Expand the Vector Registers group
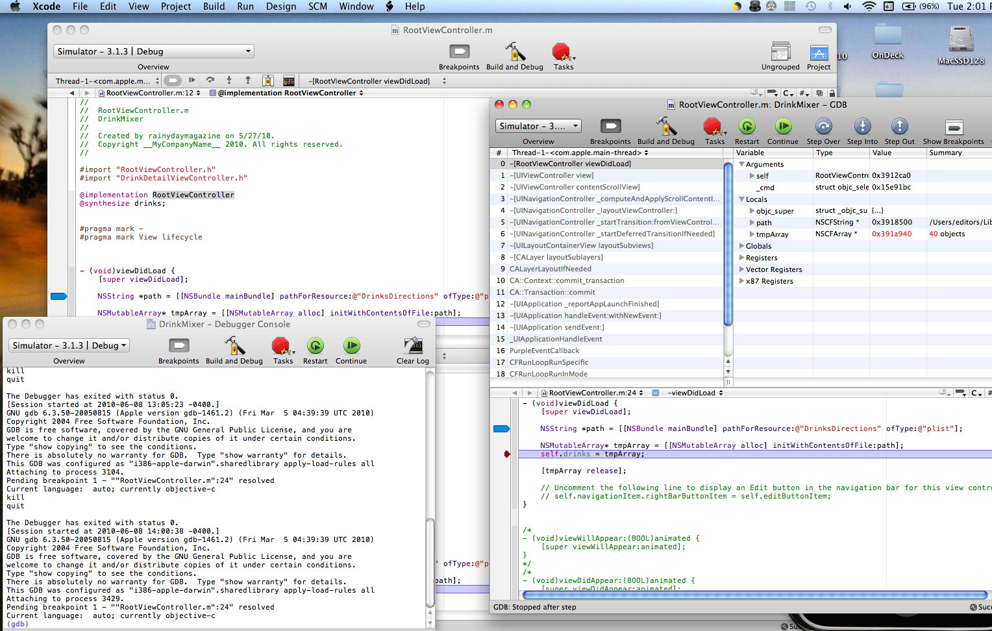Viewport: 992px width, 631px height. [741, 269]
